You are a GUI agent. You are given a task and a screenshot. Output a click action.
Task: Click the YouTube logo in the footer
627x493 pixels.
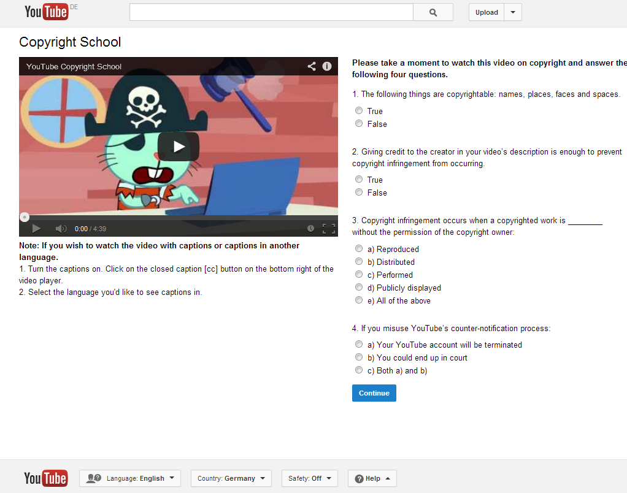coord(46,478)
